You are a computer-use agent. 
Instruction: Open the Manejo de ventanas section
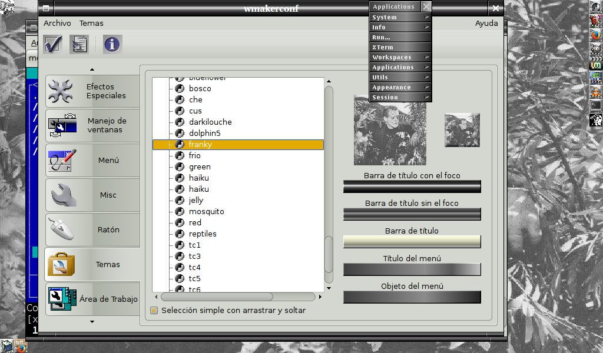[x=92, y=125]
